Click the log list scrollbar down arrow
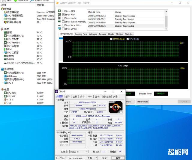 tap(166, 29)
